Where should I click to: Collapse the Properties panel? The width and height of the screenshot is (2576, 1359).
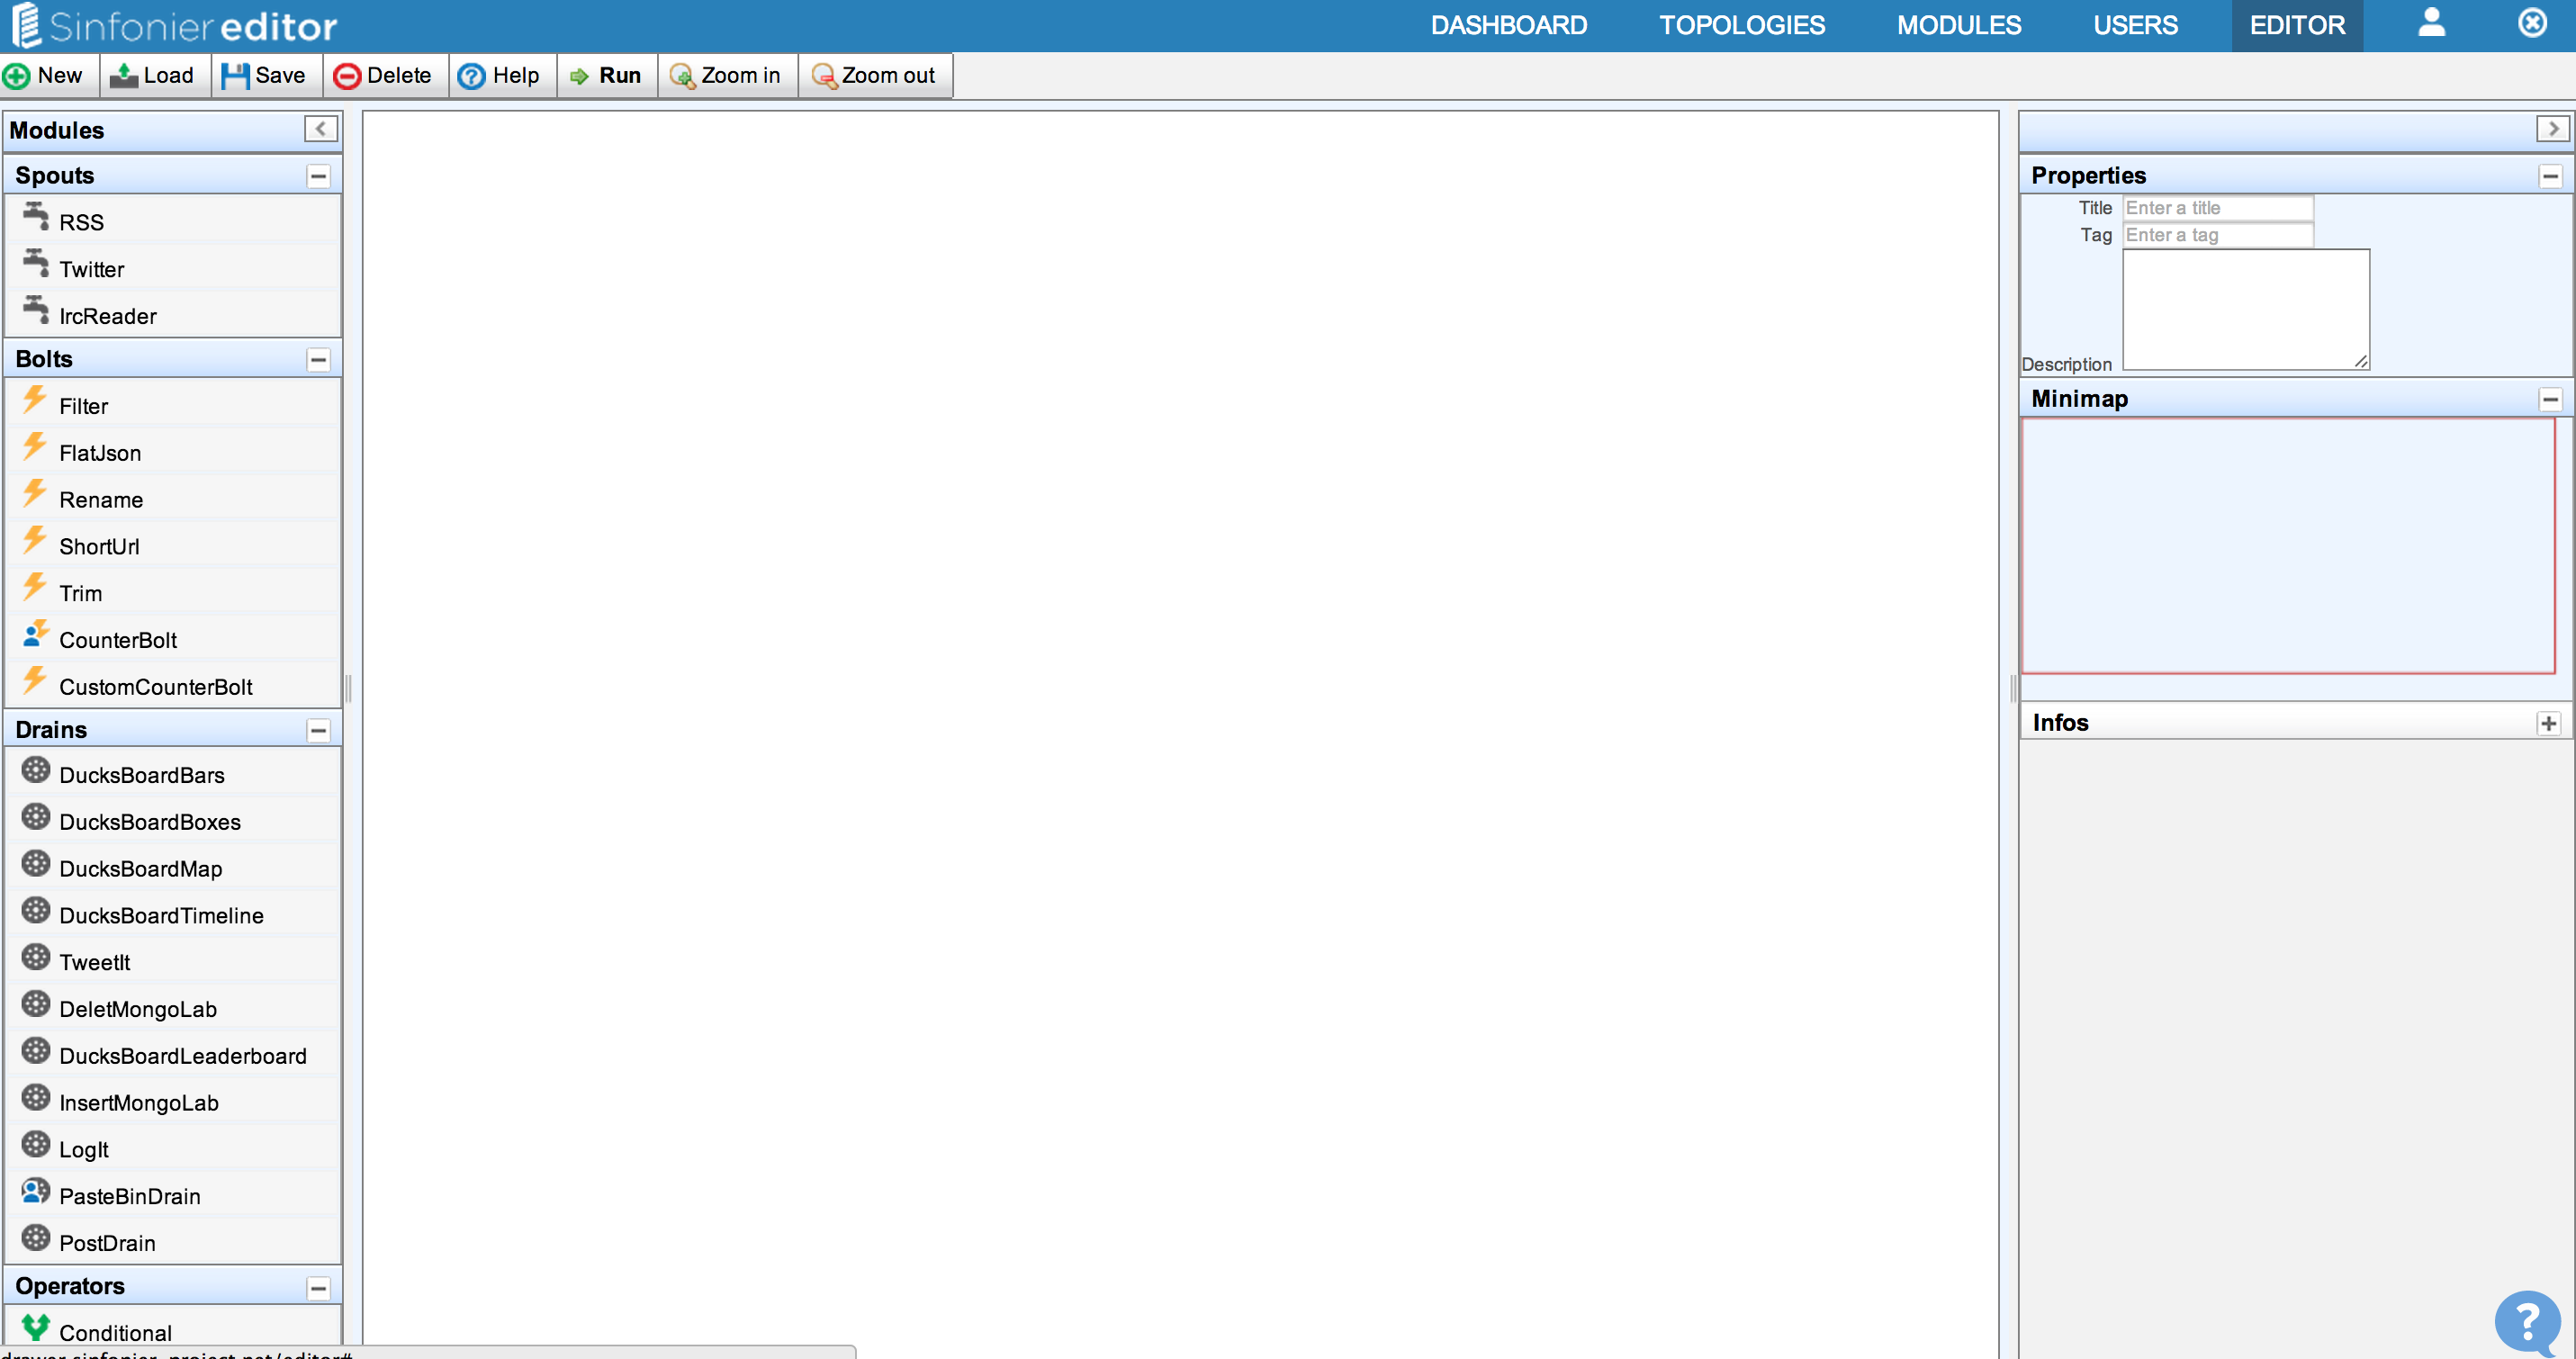tap(2549, 175)
